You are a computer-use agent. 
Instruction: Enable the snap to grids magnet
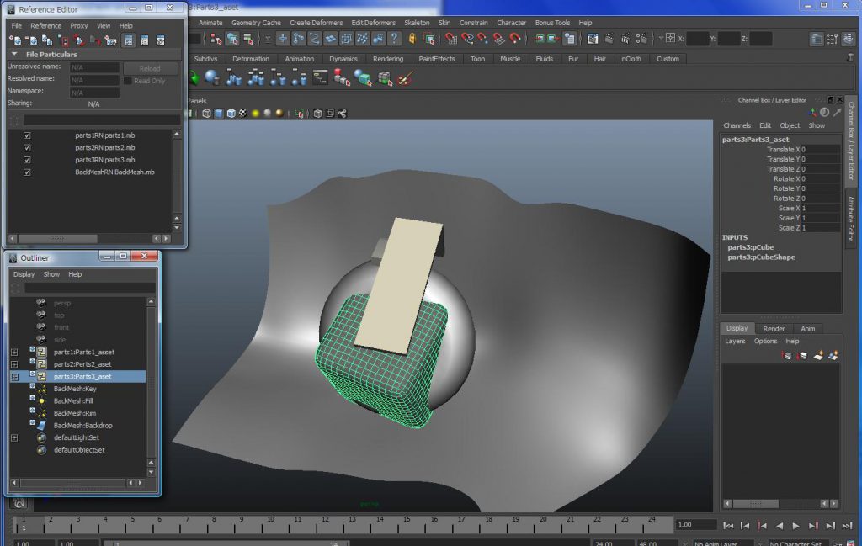coord(451,39)
